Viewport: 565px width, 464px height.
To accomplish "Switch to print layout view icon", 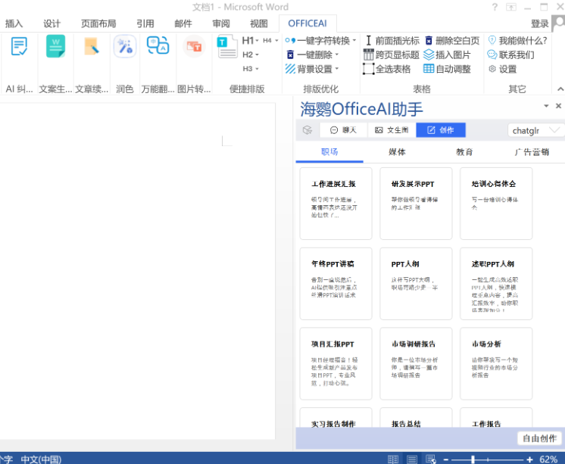I will click(412, 459).
